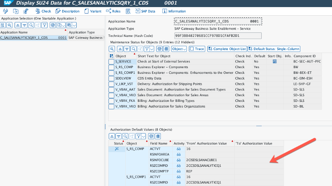The height and width of the screenshot is (186, 332).
Task: Click the glasses activity icon for S_RS_COMP ACTVT
Action: (x=179, y=149)
